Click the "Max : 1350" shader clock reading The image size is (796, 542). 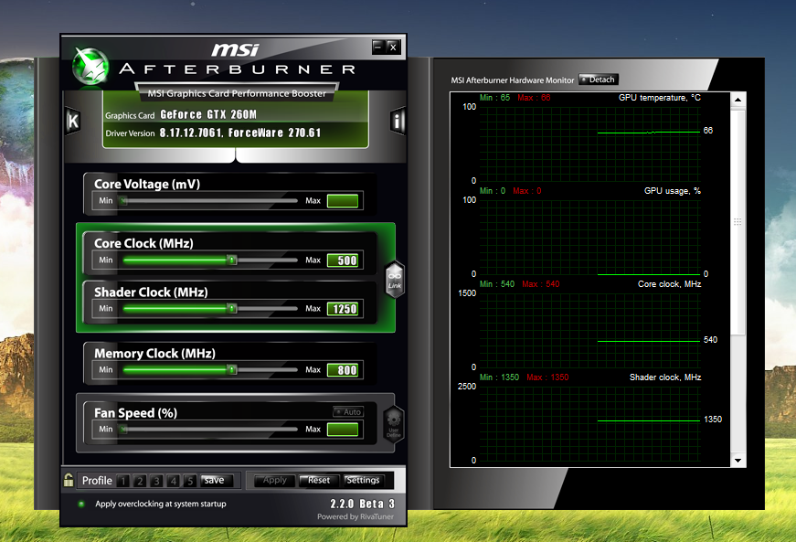click(547, 377)
